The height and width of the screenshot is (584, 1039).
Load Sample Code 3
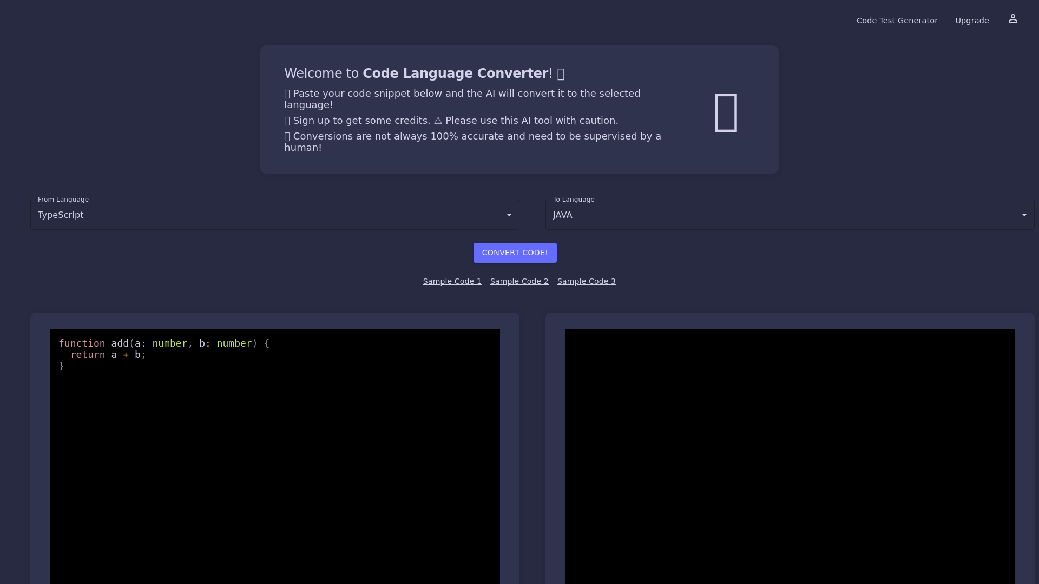point(586,281)
